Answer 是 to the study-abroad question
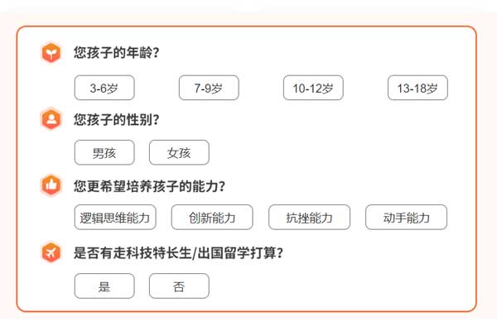 (x=104, y=286)
